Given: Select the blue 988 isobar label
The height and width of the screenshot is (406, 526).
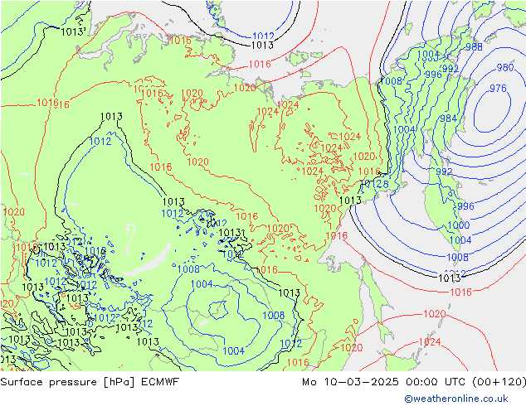Looking at the screenshot, I should pyautogui.click(x=474, y=47).
